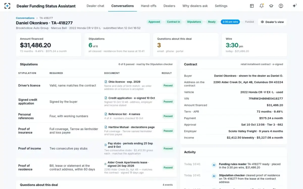Open the Settings tab

[x=221, y=6]
